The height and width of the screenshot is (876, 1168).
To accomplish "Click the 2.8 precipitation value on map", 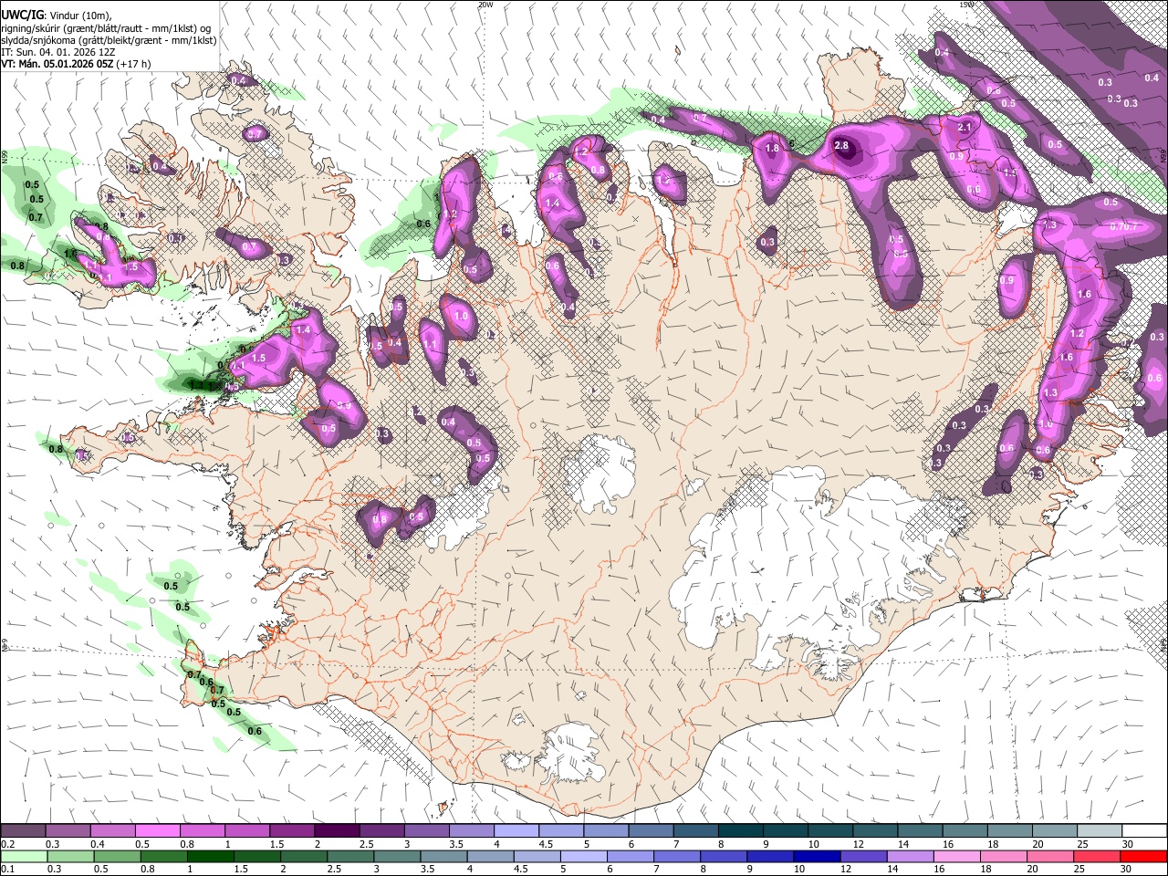I will (841, 145).
